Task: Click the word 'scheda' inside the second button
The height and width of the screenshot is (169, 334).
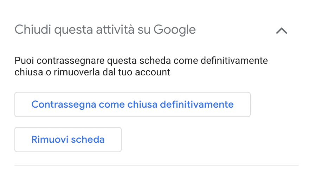Action: click(88, 140)
